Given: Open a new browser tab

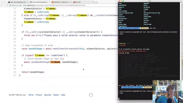Looking at the screenshot, I should (96, 2).
